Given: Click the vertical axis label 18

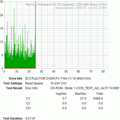Looking at the screenshot, I should (1, 28).
